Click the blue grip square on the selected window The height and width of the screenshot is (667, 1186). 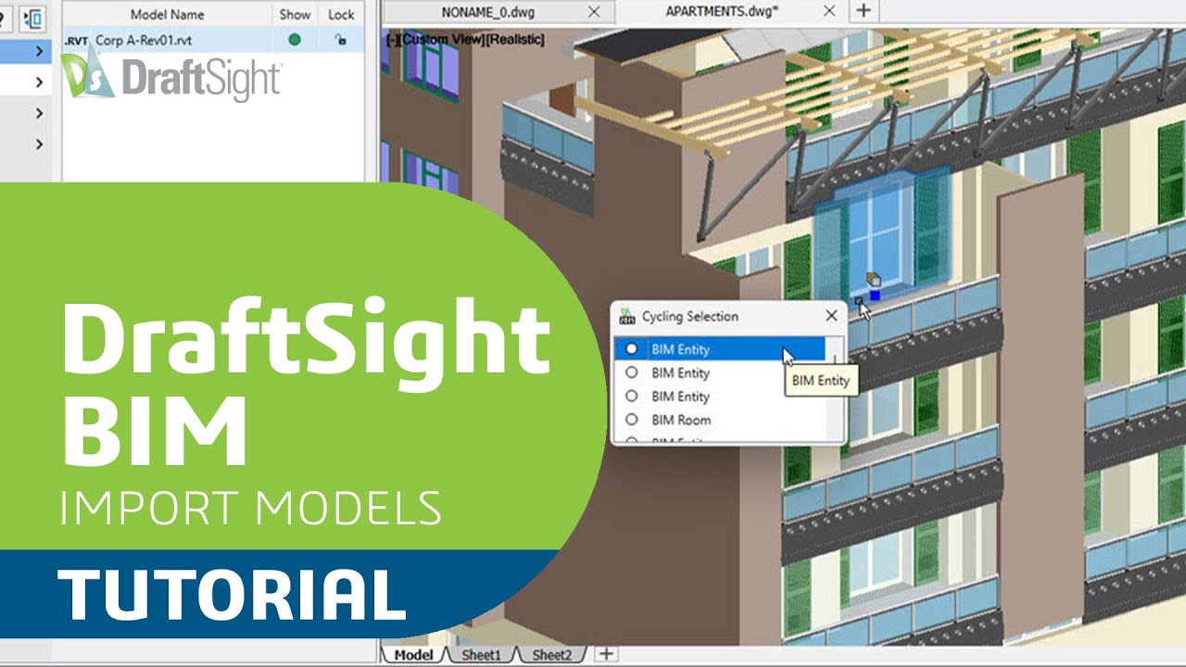click(x=875, y=296)
